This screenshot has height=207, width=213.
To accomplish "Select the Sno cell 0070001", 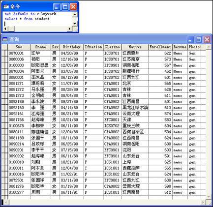I will tap(19, 53).
